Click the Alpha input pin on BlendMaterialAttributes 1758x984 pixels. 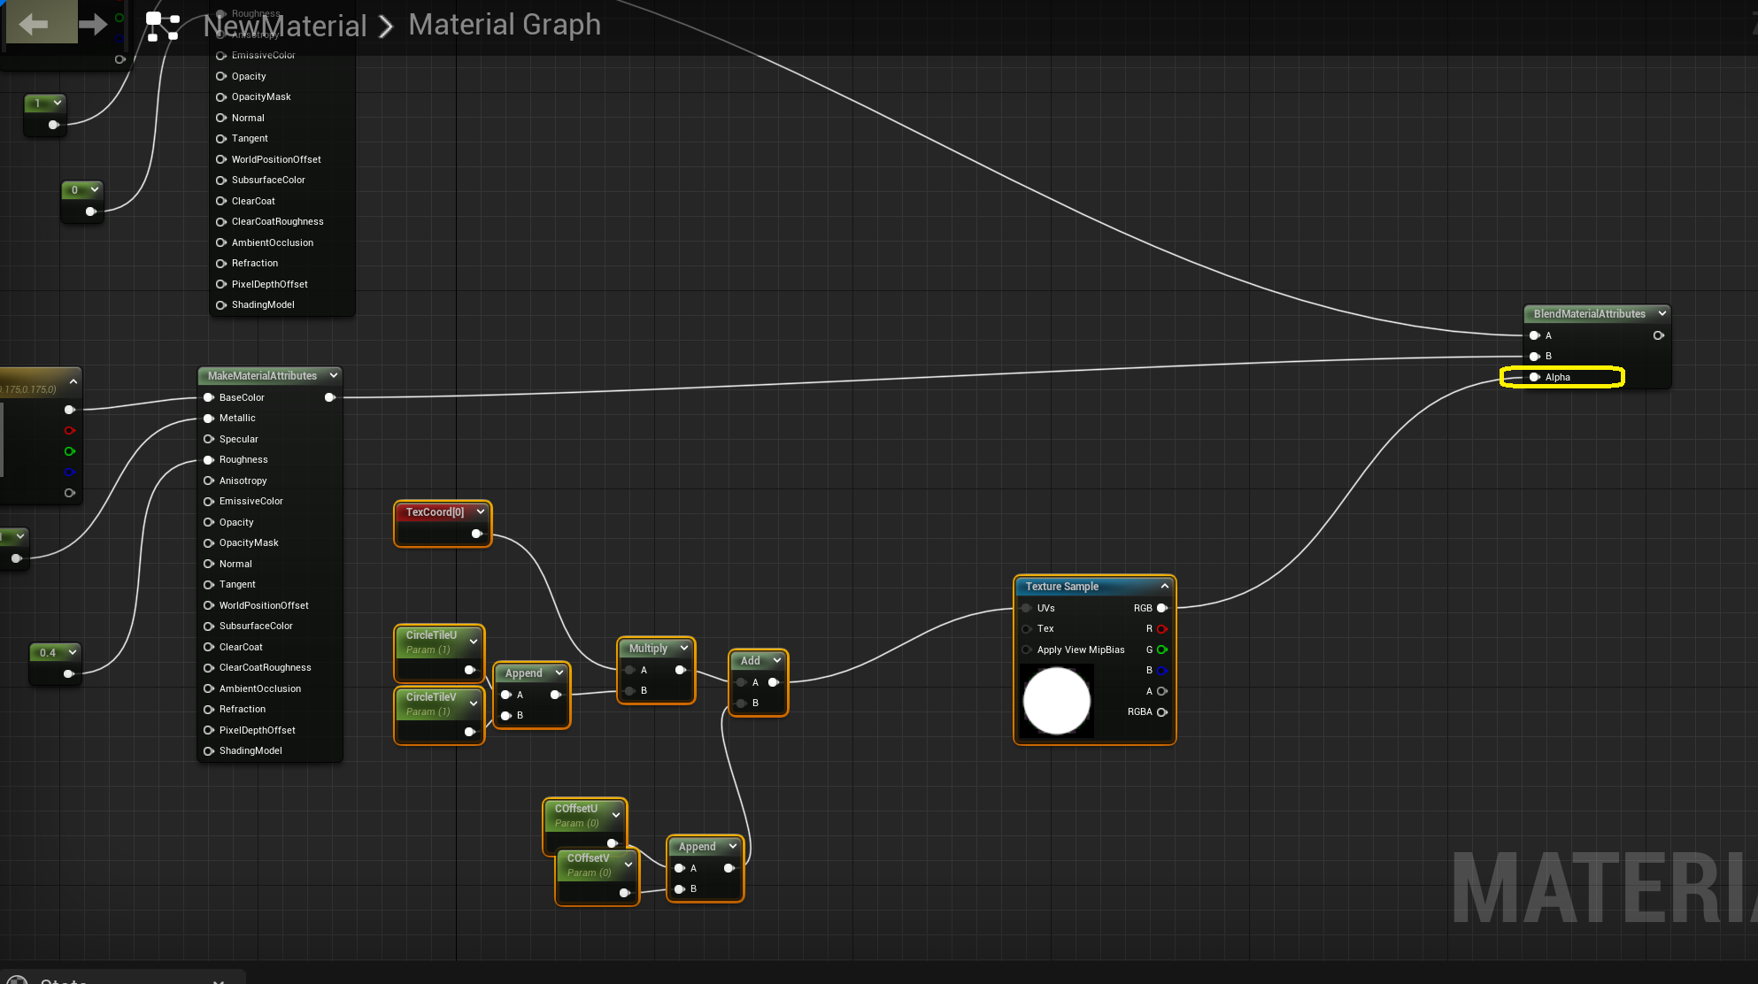point(1535,377)
